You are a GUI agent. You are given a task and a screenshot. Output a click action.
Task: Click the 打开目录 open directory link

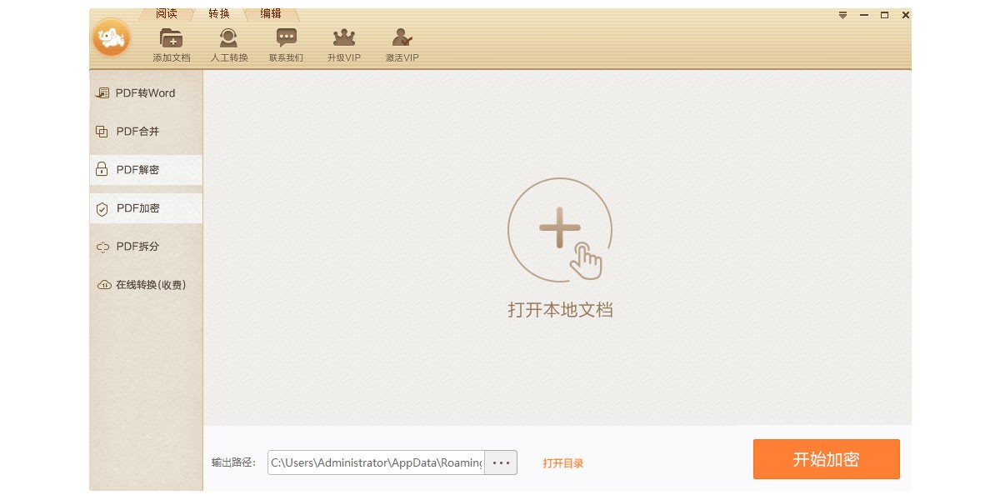point(563,463)
